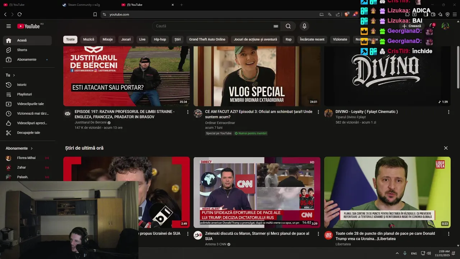Select the Știri filter chip
The image size is (460, 259).
[178, 40]
